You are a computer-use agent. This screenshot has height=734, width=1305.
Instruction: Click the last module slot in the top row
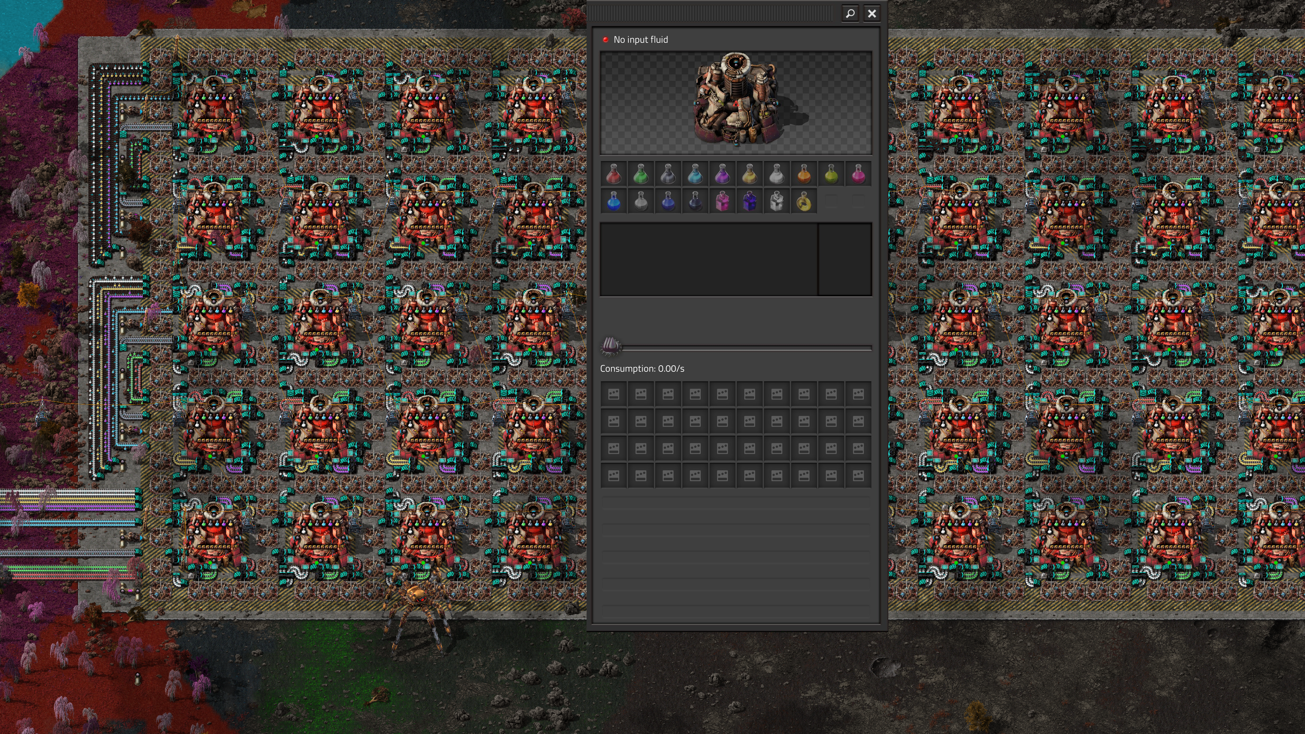tap(858, 394)
